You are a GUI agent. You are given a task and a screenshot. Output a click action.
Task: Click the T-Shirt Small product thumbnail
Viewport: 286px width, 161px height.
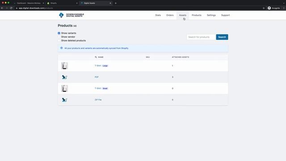64,89
